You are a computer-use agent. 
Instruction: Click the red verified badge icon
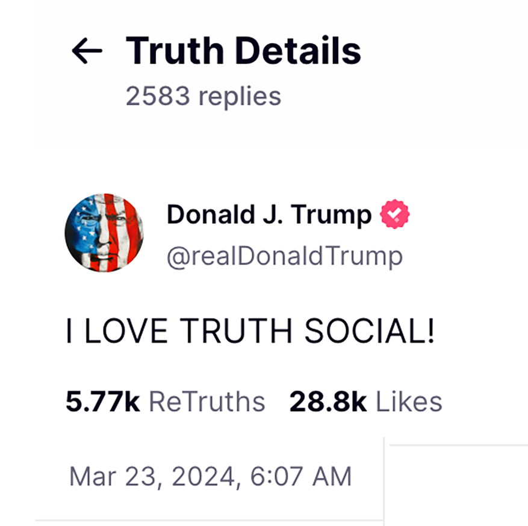[x=394, y=215]
